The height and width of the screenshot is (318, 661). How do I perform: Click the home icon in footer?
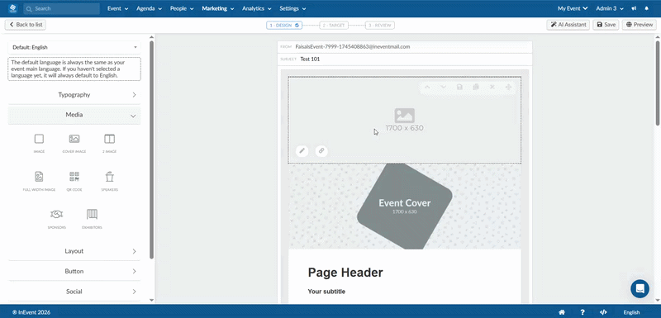pyautogui.click(x=562, y=312)
